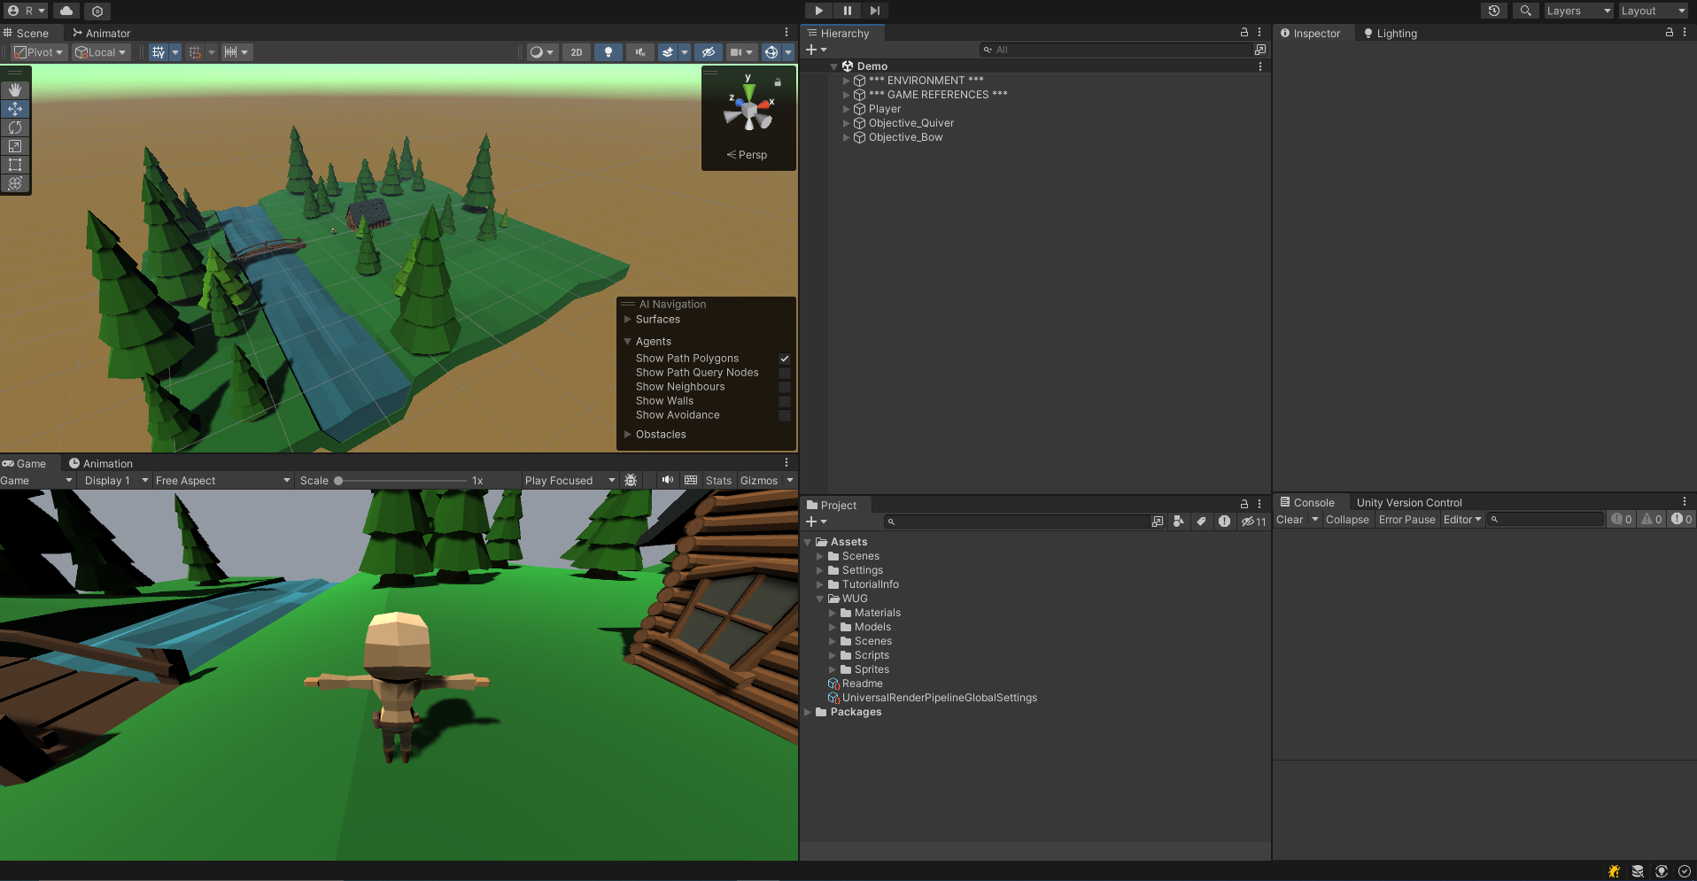The width and height of the screenshot is (1697, 881).
Task: Open Editor dropdown in Console
Action: pos(1462,520)
